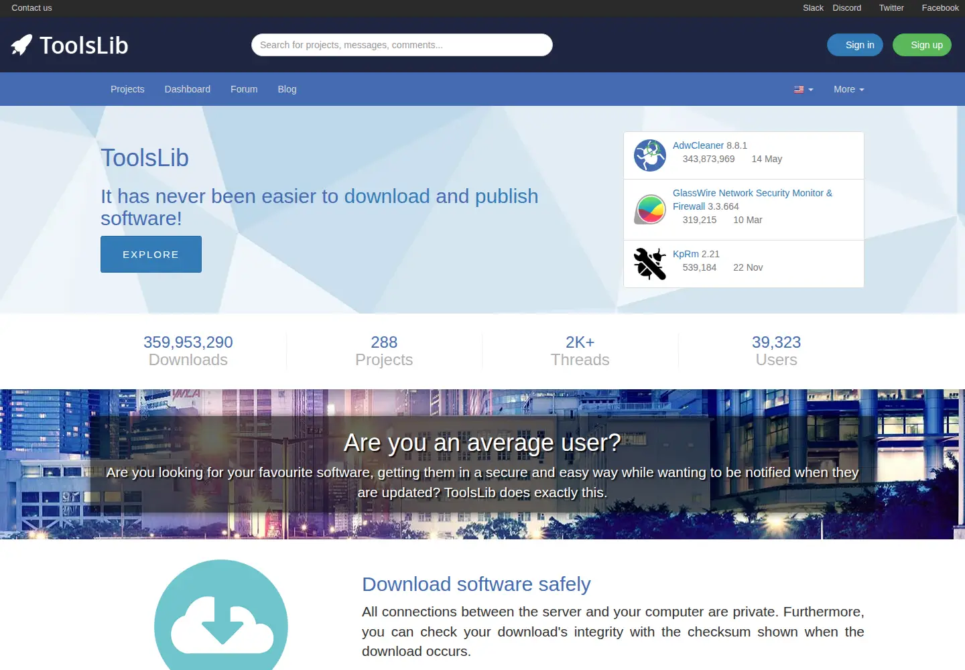Click the "539,184" KpRm download count
This screenshot has height=670, width=965.
pyautogui.click(x=700, y=267)
